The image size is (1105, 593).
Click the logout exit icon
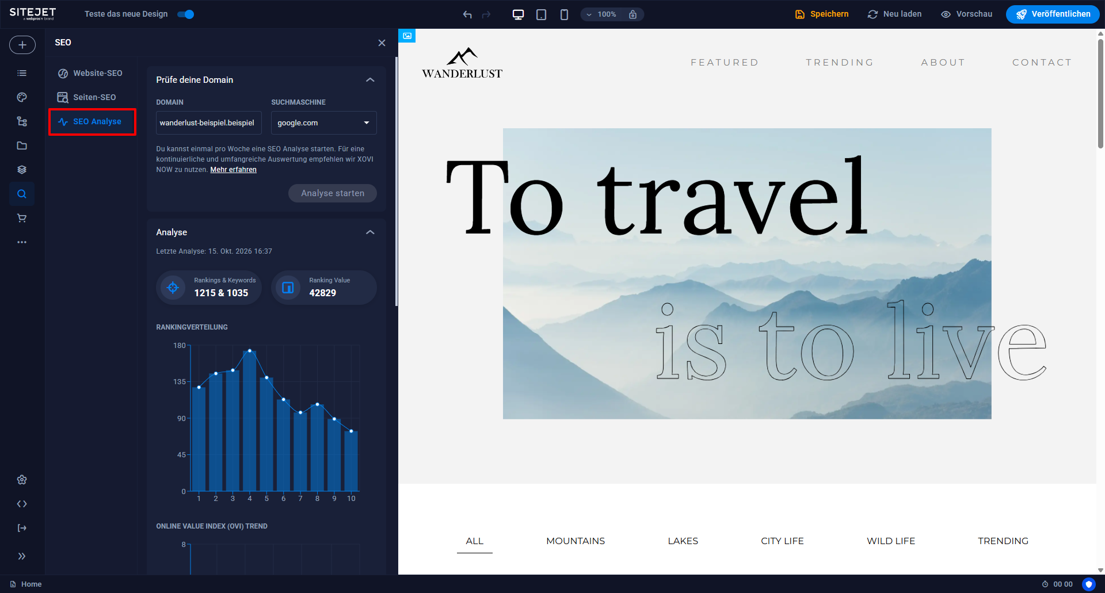point(22,528)
